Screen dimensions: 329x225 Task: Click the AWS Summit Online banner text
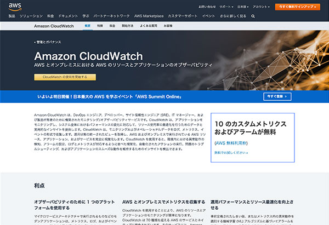pos(109,96)
